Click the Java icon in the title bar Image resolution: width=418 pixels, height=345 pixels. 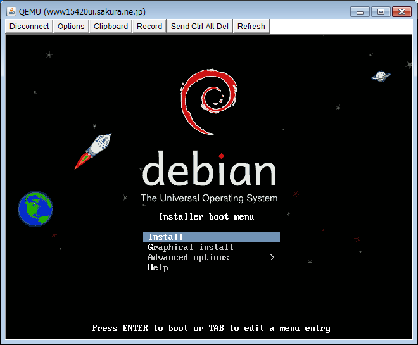[11, 12]
